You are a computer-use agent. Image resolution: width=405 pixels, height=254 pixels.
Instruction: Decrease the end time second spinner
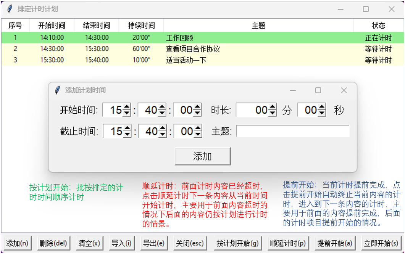(x=198, y=134)
